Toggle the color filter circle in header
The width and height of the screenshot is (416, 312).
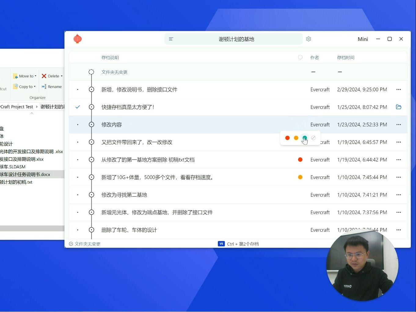[x=300, y=57]
